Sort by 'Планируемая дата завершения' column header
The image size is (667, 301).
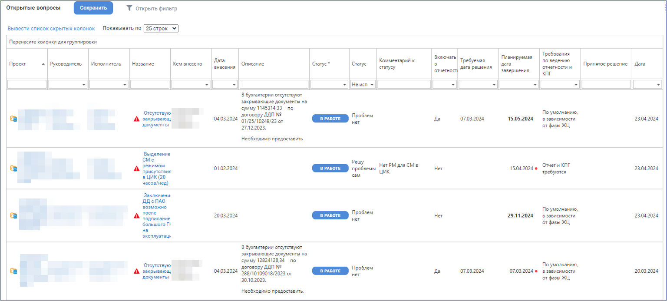click(x=516, y=64)
